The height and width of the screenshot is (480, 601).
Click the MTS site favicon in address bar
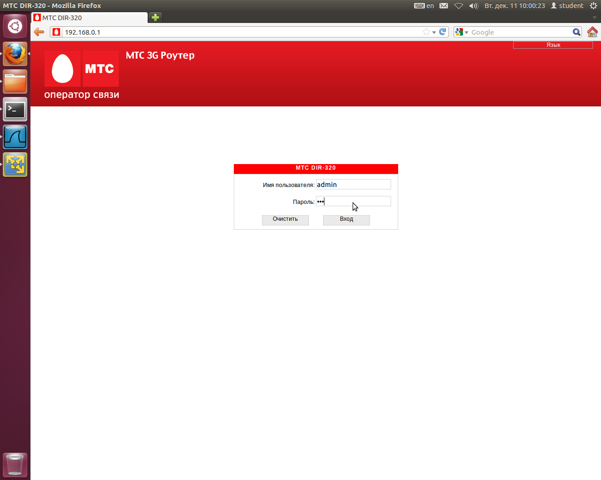[56, 32]
